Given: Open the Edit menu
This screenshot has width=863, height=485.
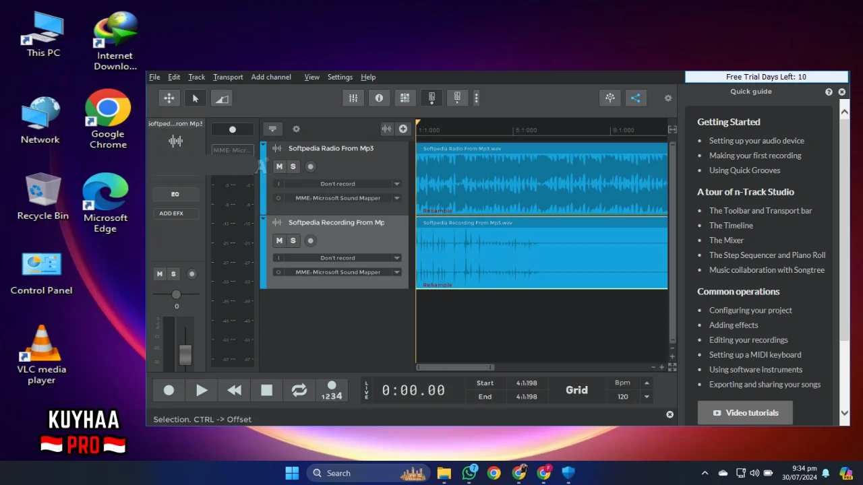Looking at the screenshot, I should 174,77.
